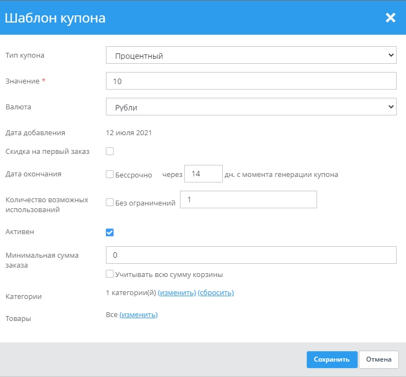
Task: Tick the Бессрочно checkbox
Action: point(110,175)
